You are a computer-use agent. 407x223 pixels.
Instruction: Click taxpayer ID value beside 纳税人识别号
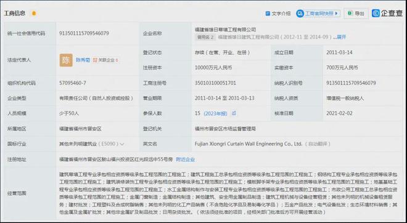pyautogui.click(x=351, y=83)
